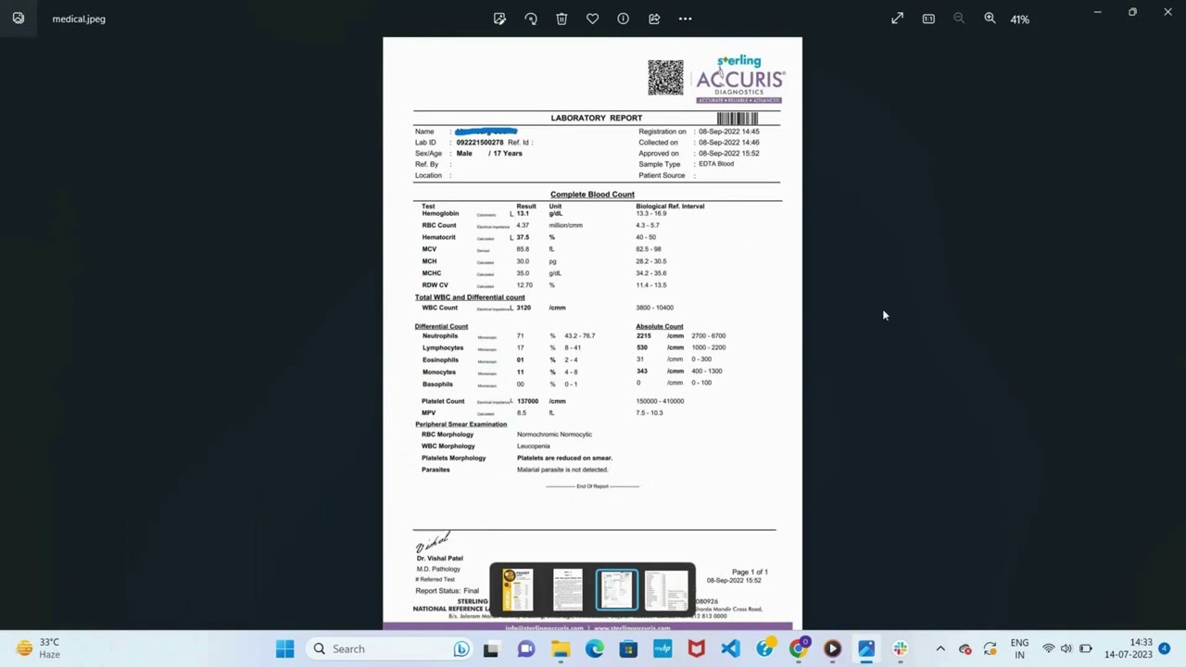Open the media player taskbar icon
The height and width of the screenshot is (667, 1186).
[832, 648]
